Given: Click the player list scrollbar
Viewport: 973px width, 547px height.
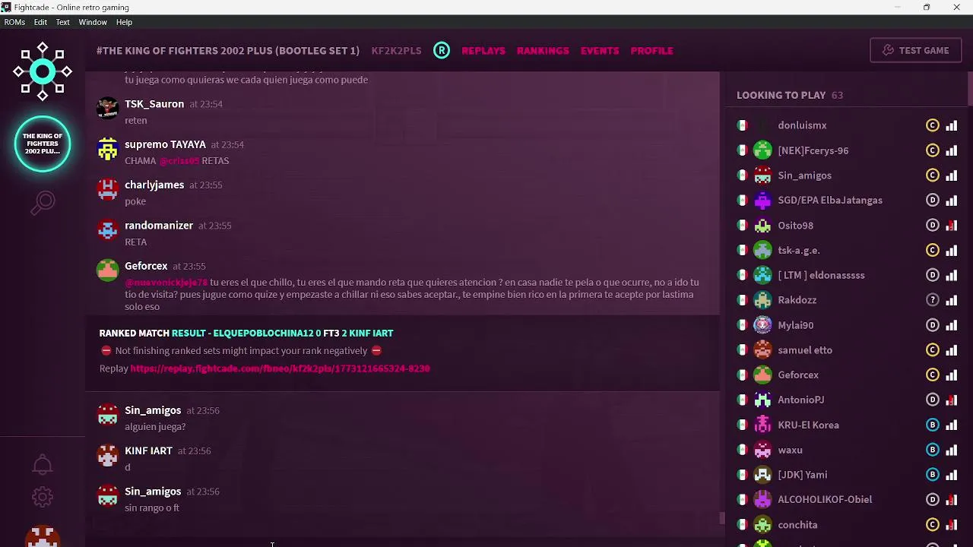Looking at the screenshot, I should (970, 89).
